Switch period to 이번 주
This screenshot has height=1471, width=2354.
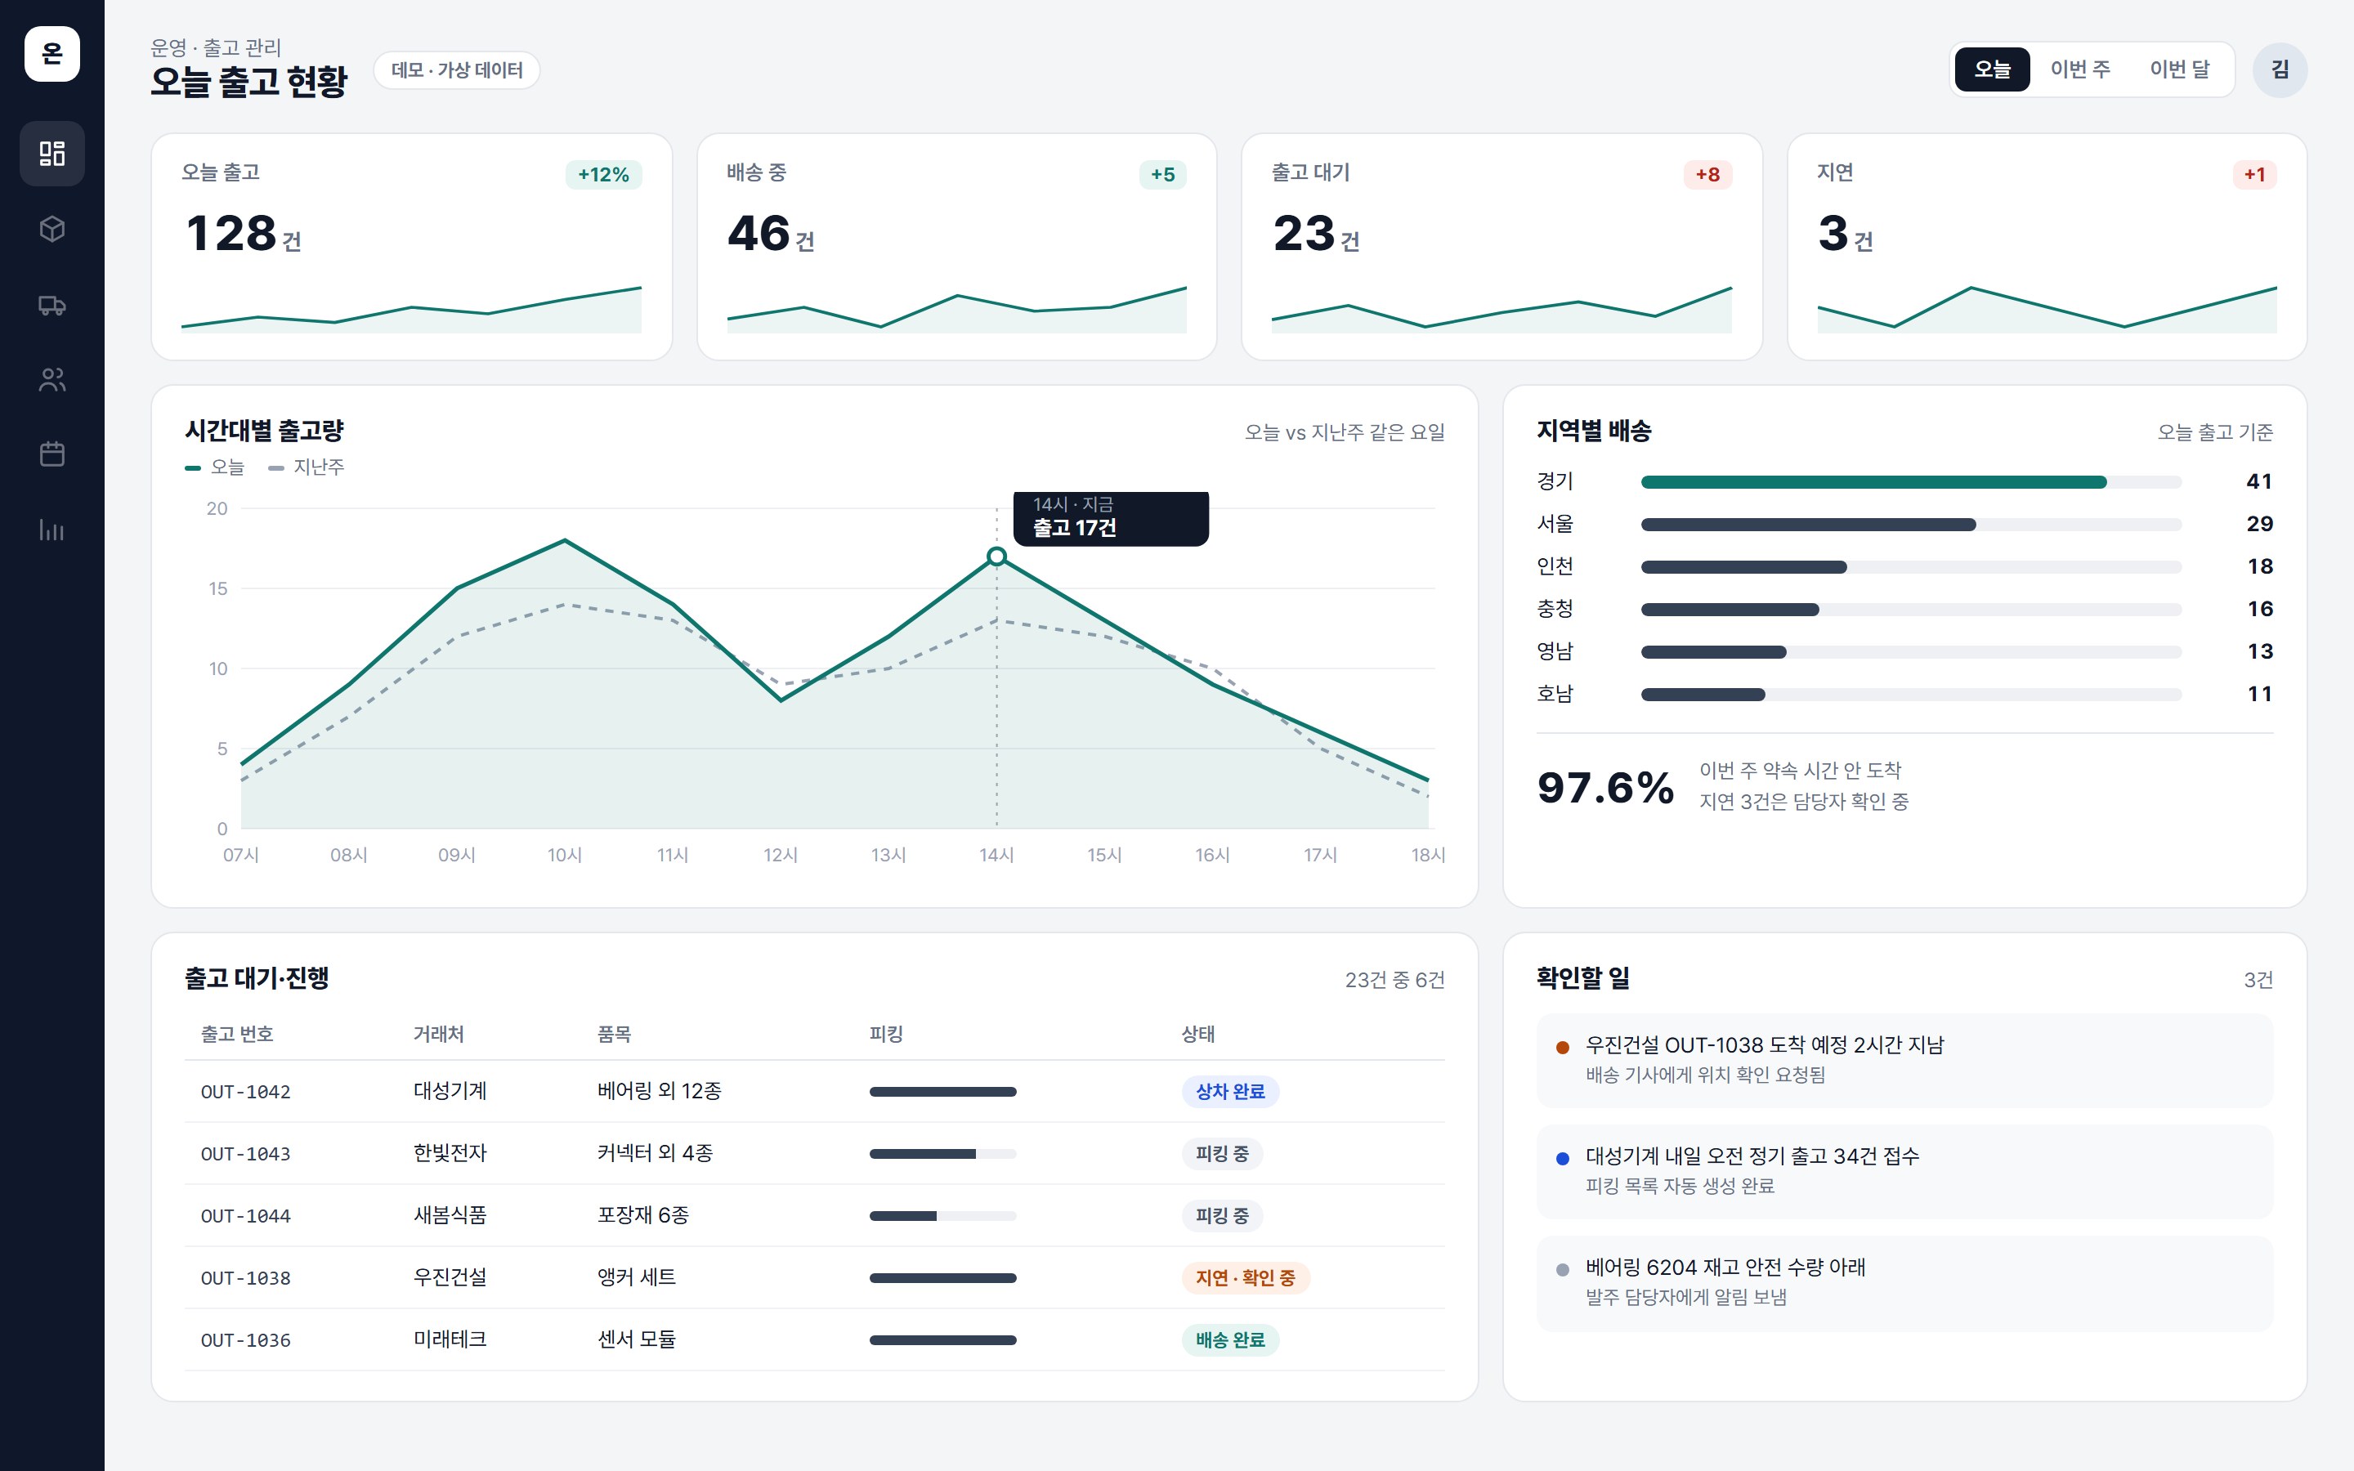[2079, 69]
